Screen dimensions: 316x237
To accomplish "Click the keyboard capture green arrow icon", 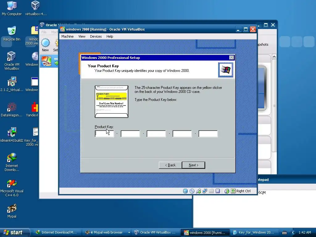I will click(x=233, y=191).
